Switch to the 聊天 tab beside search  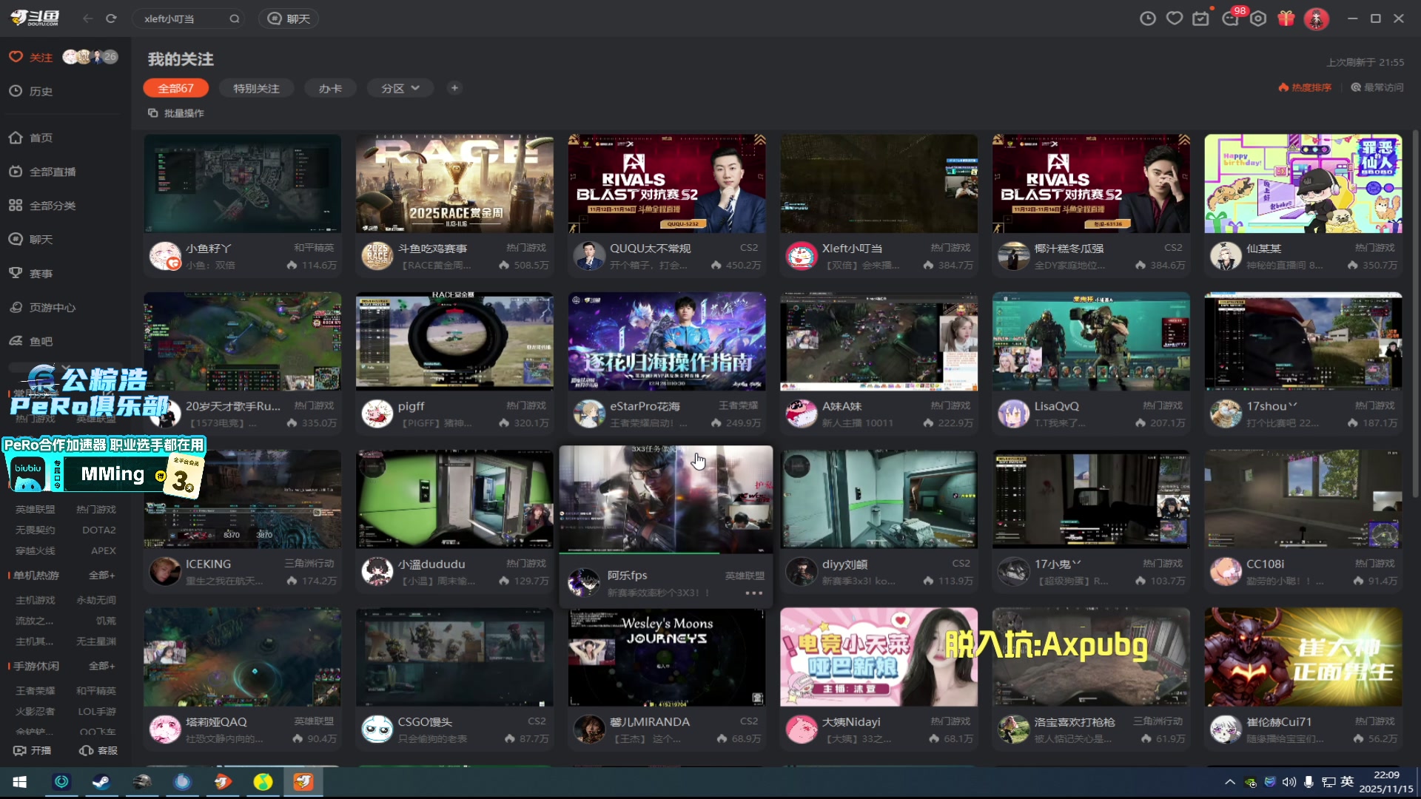point(288,18)
